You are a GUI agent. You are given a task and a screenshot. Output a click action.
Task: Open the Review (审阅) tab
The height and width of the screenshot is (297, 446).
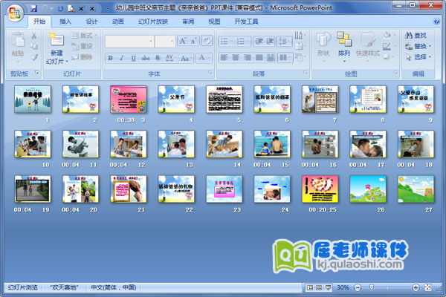[188, 22]
